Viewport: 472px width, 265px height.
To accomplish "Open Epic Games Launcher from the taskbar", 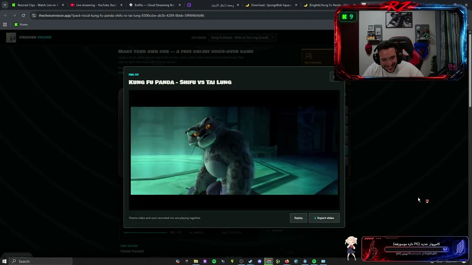I will pos(187,261).
